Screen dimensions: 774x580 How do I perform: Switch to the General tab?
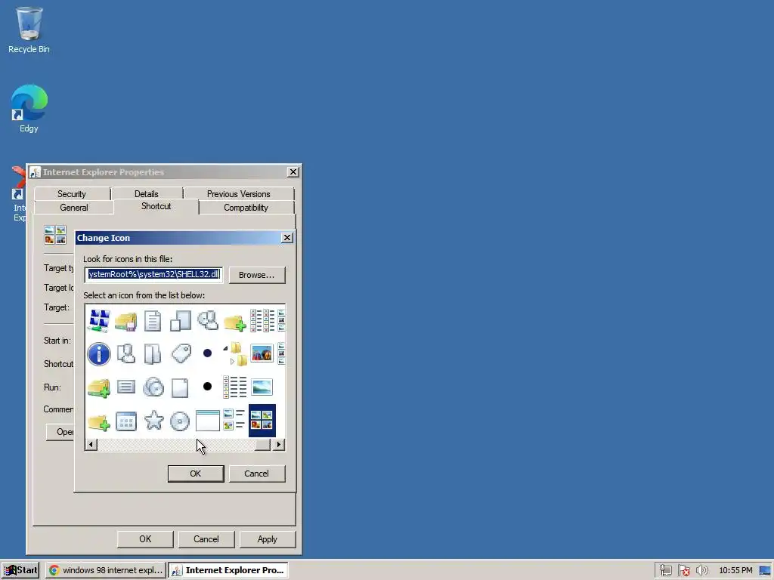(74, 208)
